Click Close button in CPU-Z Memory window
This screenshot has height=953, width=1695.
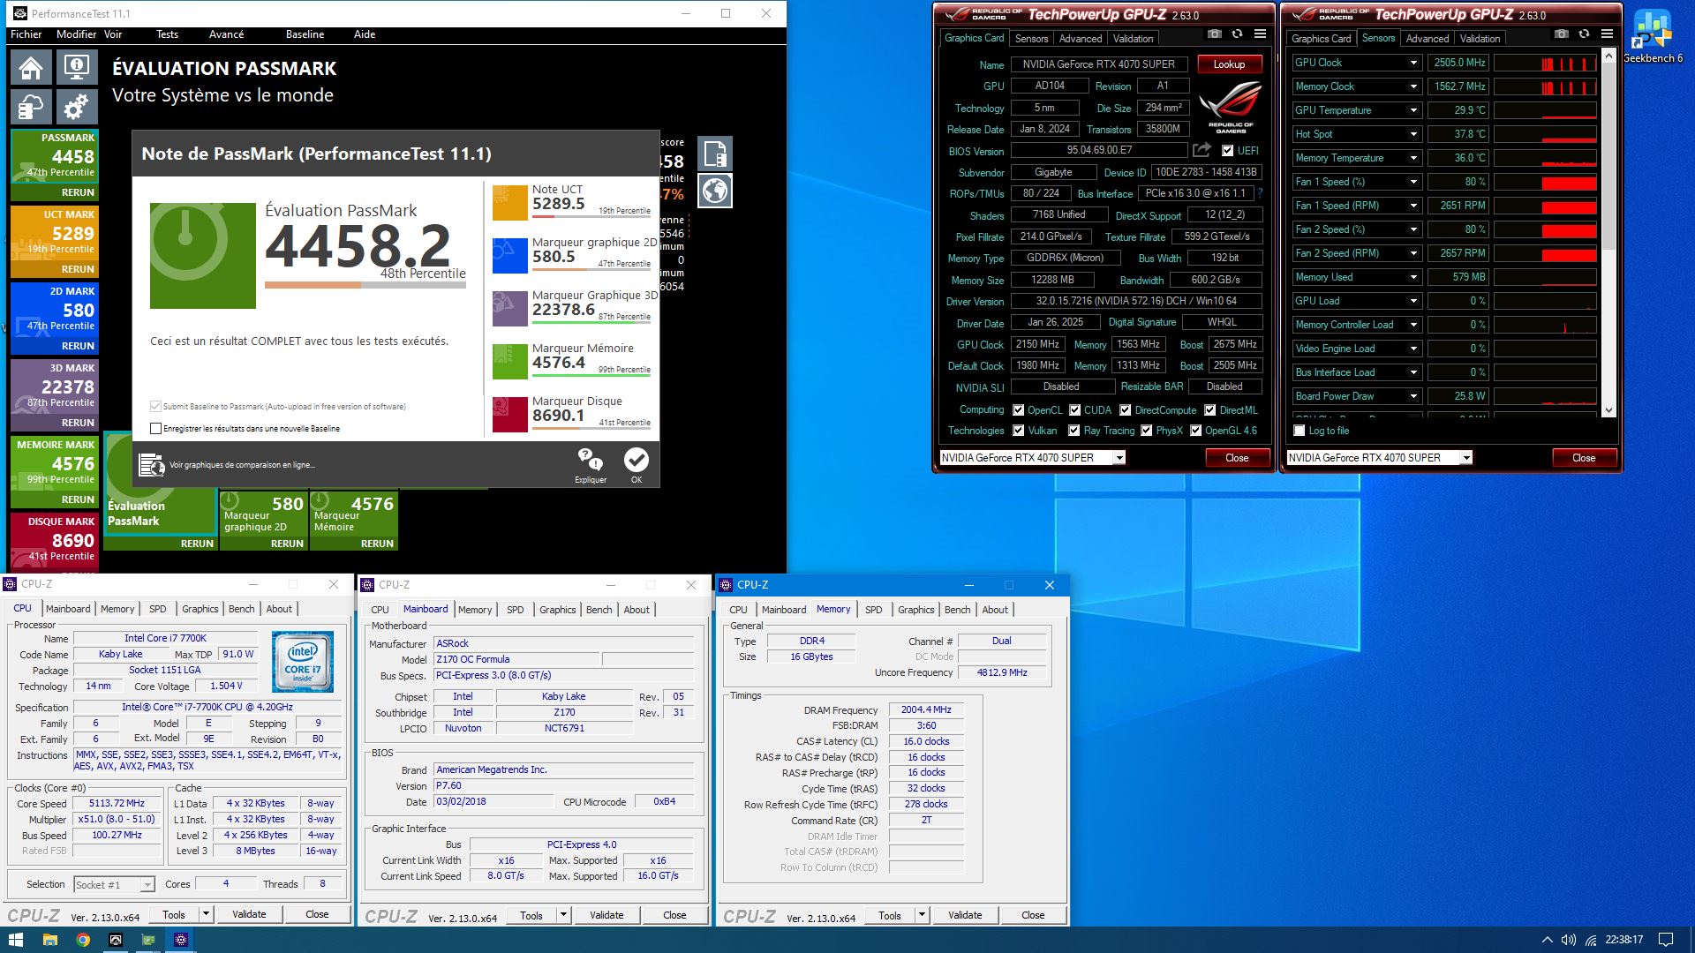click(x=1033, y=915)
